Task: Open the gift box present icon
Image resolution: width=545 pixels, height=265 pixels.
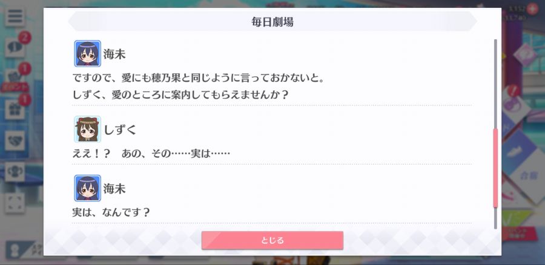Action: click(15, 110)
